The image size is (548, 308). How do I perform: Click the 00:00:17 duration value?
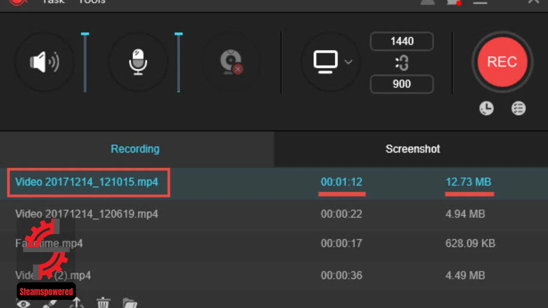tap(342, 243)
